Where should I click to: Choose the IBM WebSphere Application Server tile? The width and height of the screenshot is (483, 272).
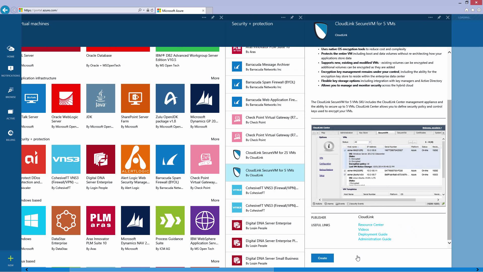(205, 221)
